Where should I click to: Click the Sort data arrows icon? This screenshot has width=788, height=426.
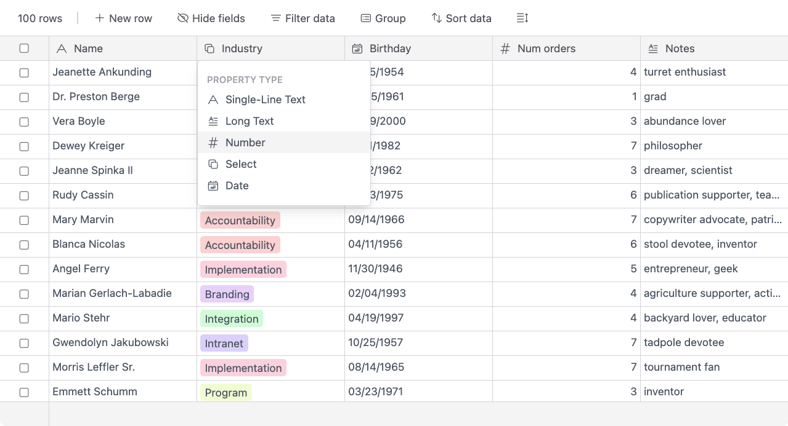point(436,18)
